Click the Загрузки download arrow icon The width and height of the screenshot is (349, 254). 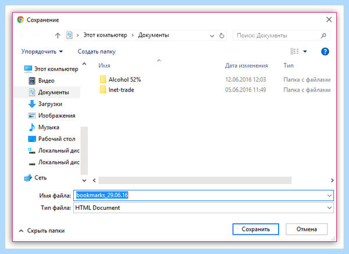coord(32,104)
